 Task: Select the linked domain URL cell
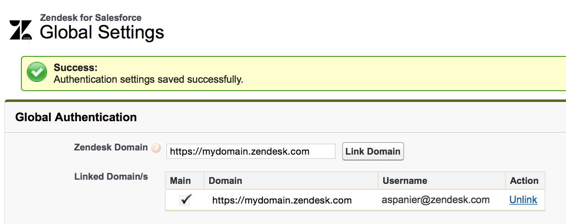pyautogui.click(x=282, y=200)
